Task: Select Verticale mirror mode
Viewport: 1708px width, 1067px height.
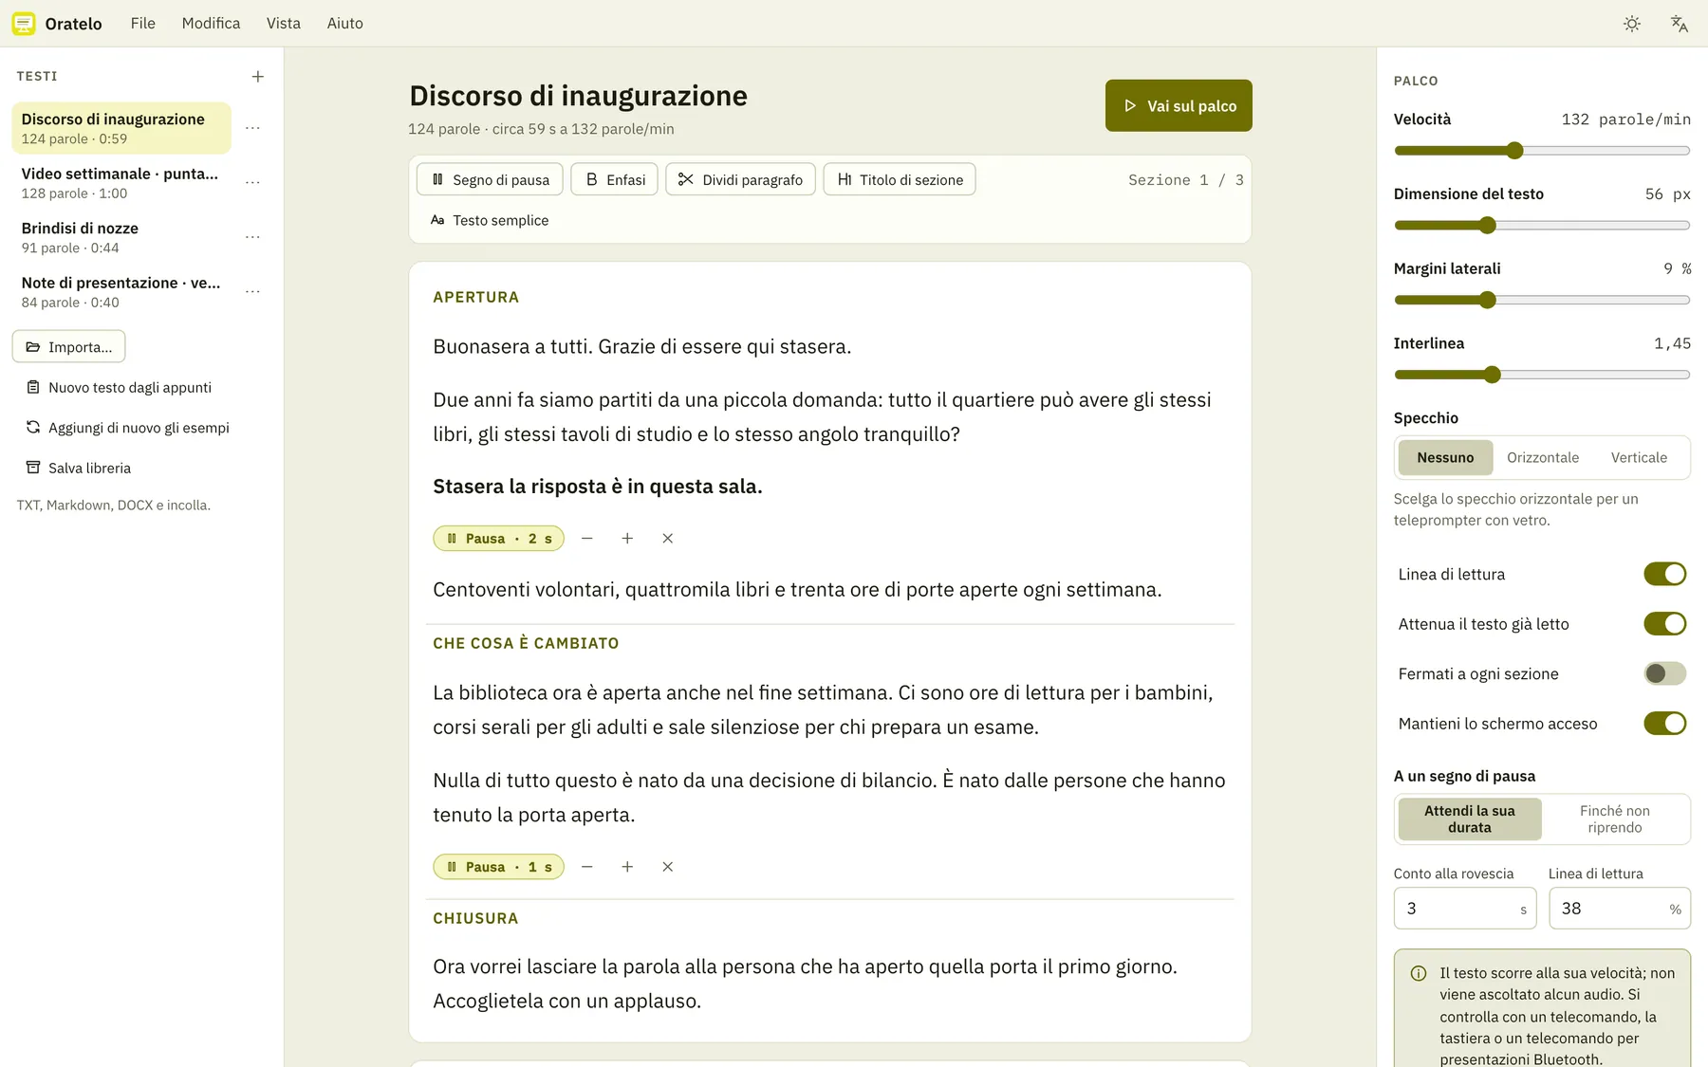Action: [1639, 457]
